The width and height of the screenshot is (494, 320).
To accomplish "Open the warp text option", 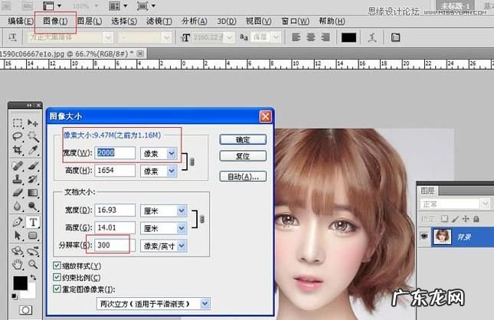I will pyautogui.click(x=372, y=38).
